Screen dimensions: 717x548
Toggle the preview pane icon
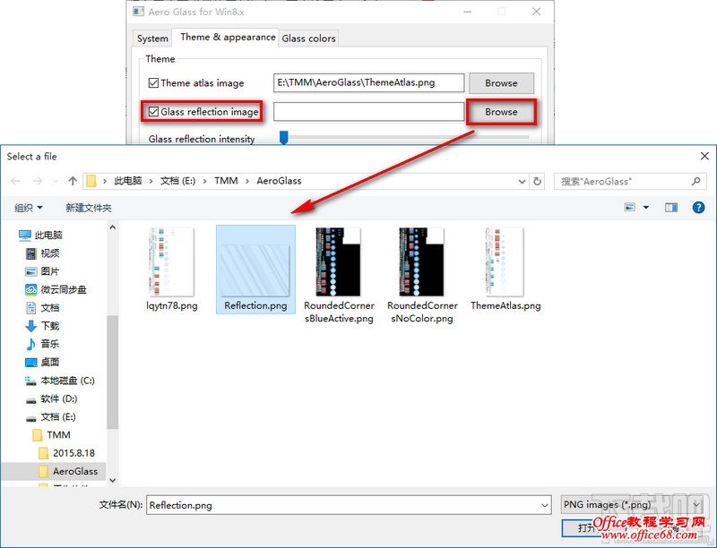(x=670, y=207)
